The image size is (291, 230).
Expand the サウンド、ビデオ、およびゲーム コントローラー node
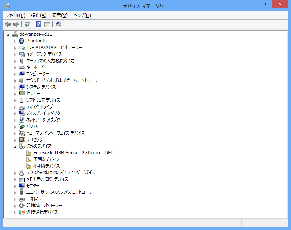(15, 81)
